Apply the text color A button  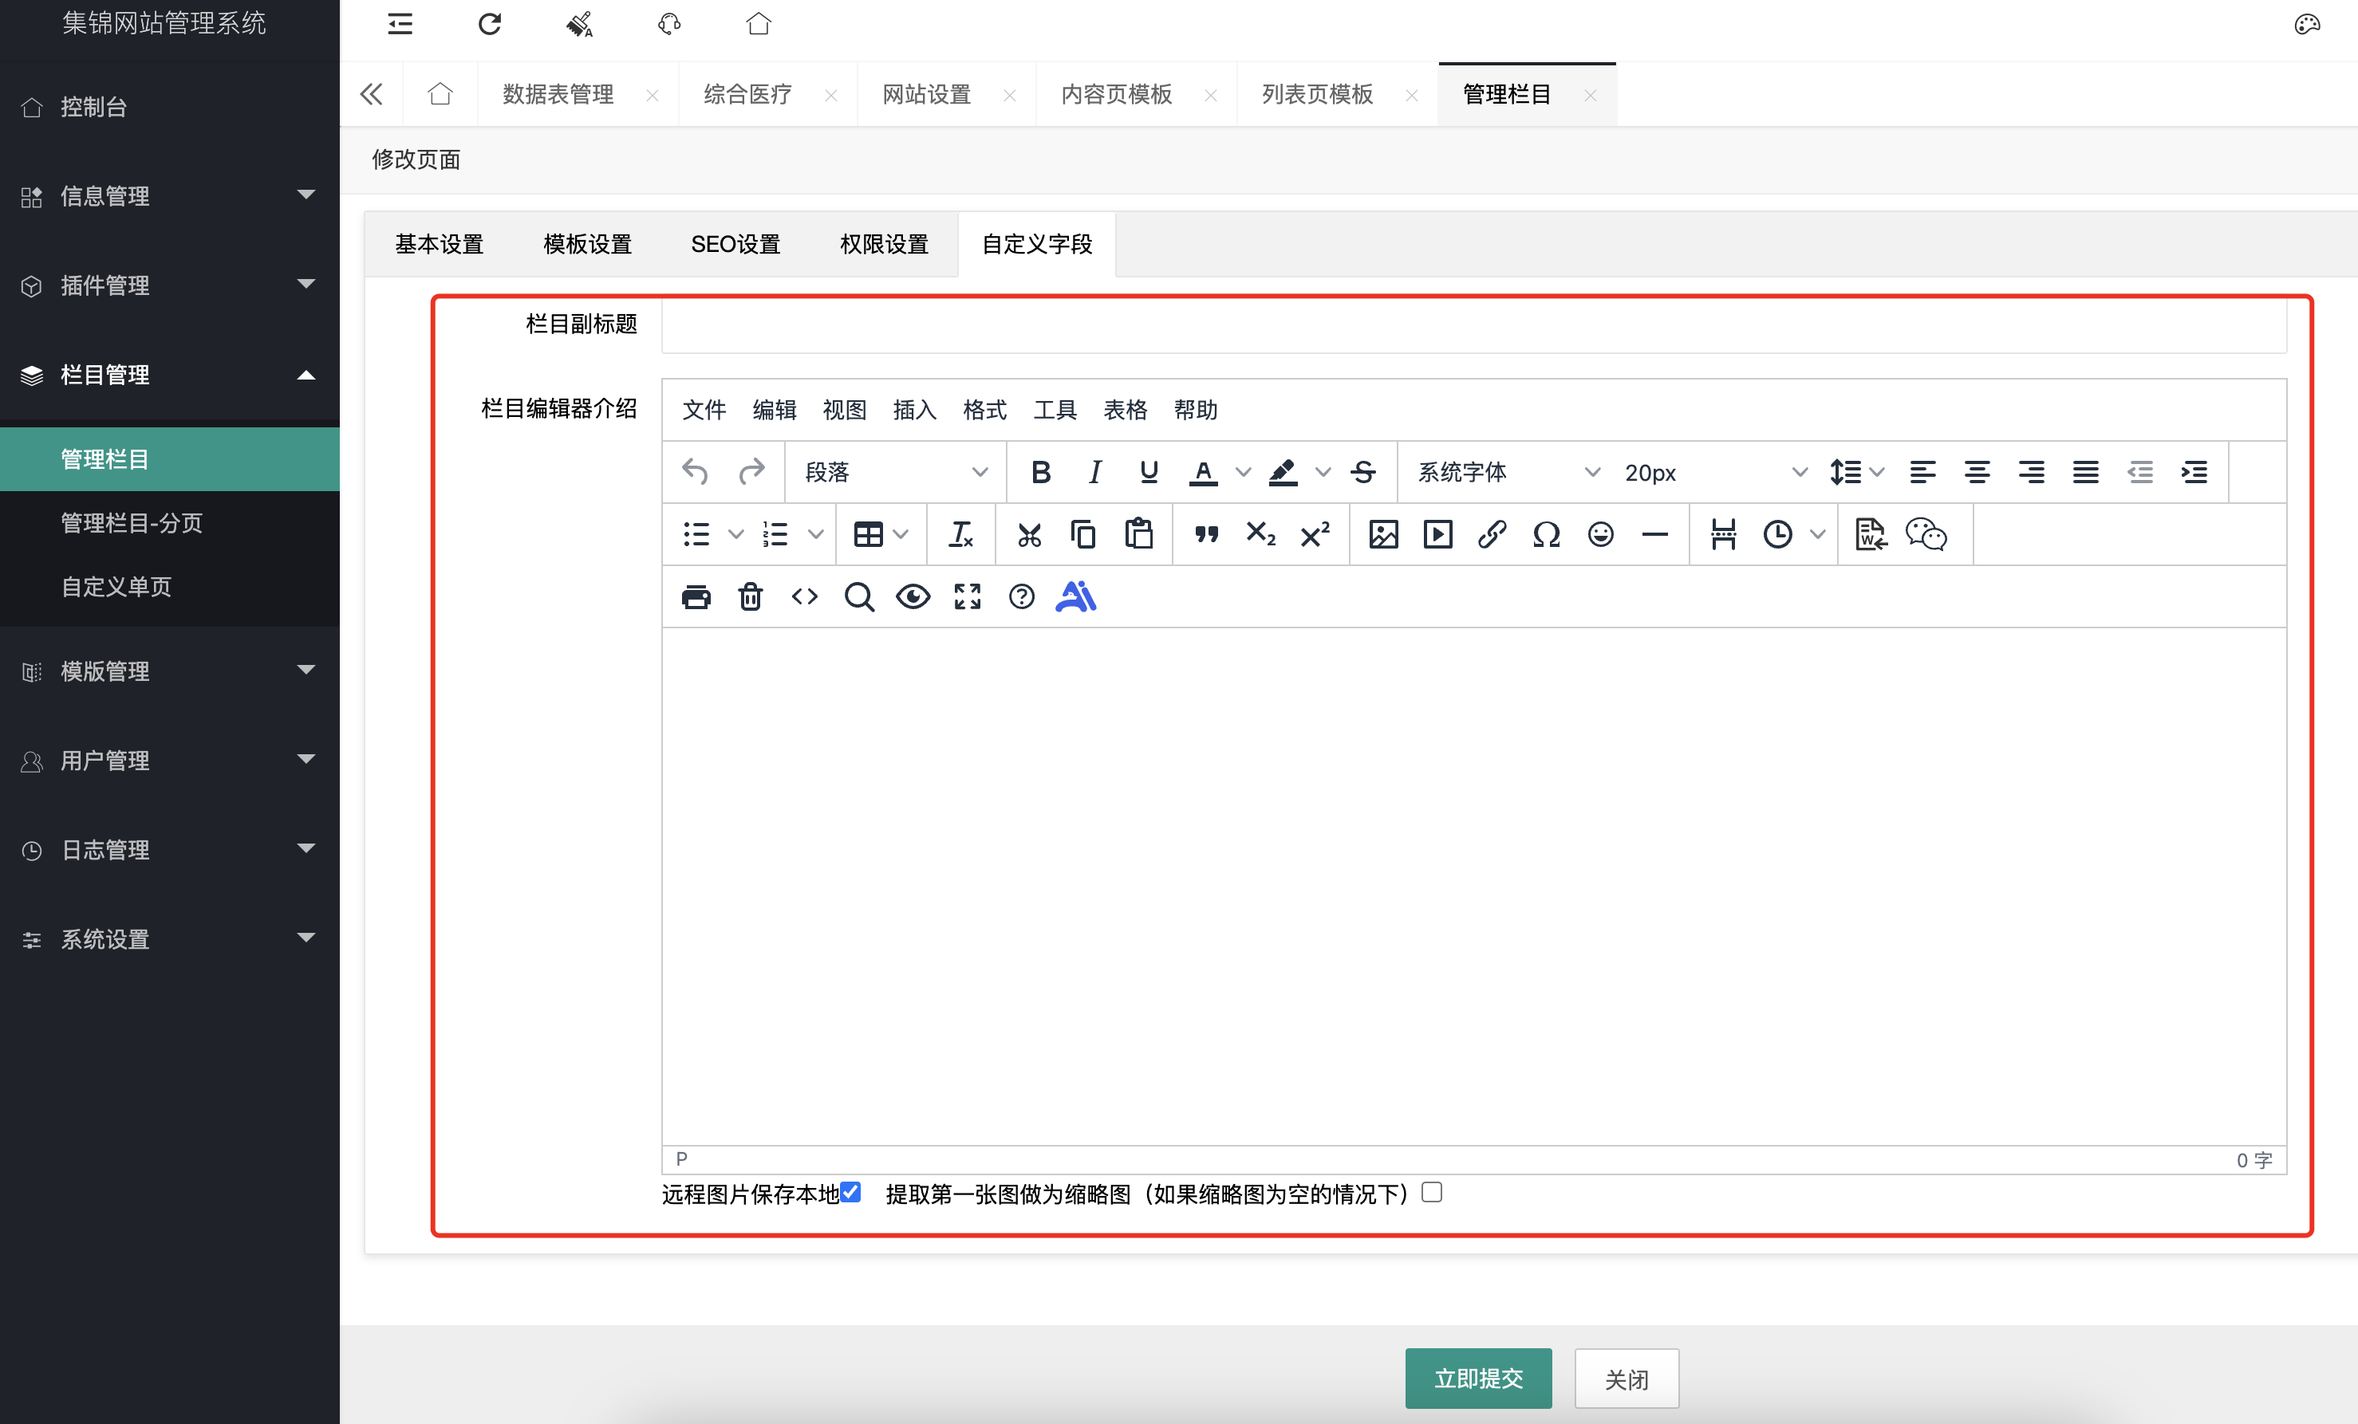click(1203, 471)
